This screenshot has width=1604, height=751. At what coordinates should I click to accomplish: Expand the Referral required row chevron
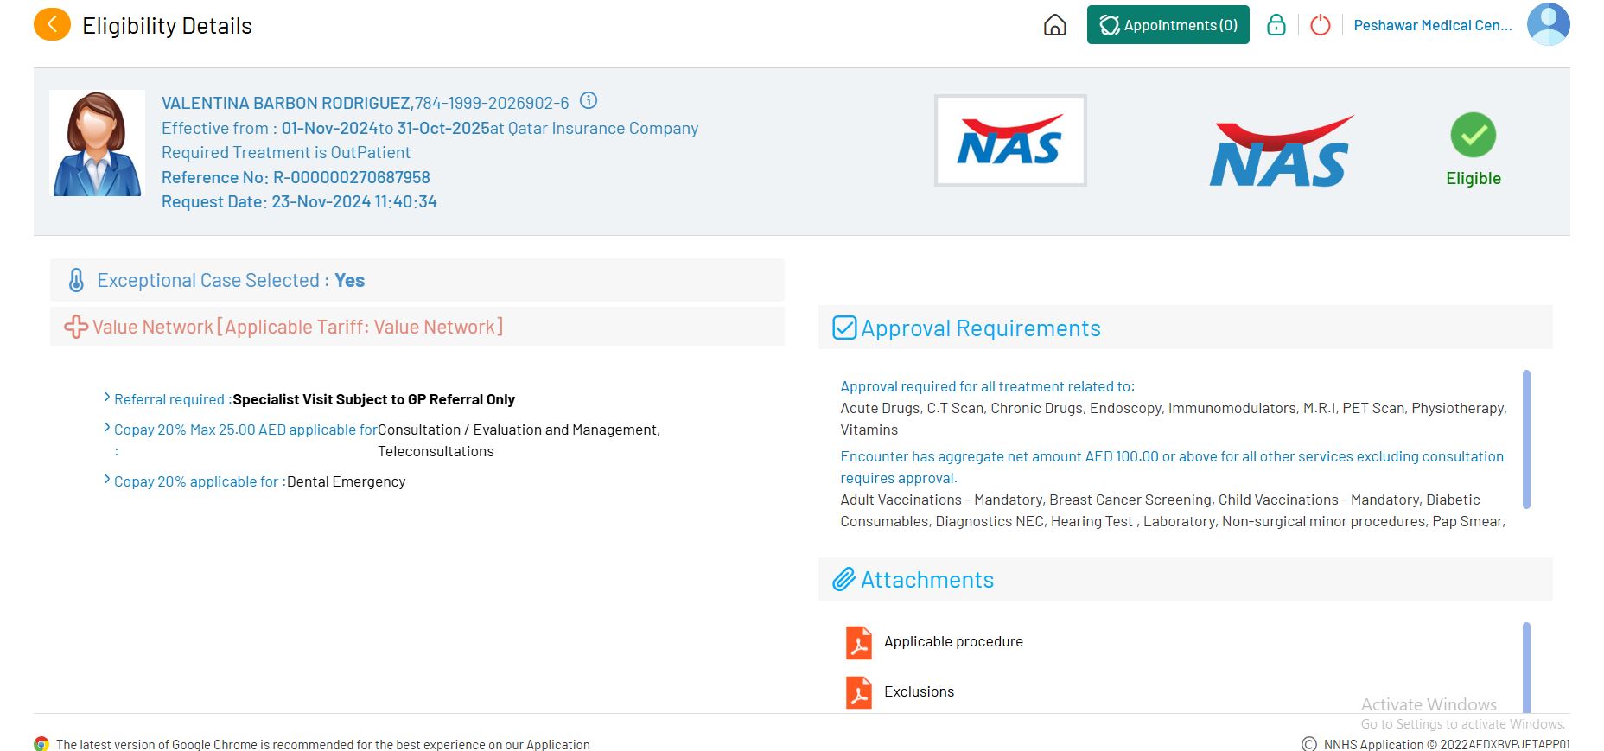pos(107,398)
